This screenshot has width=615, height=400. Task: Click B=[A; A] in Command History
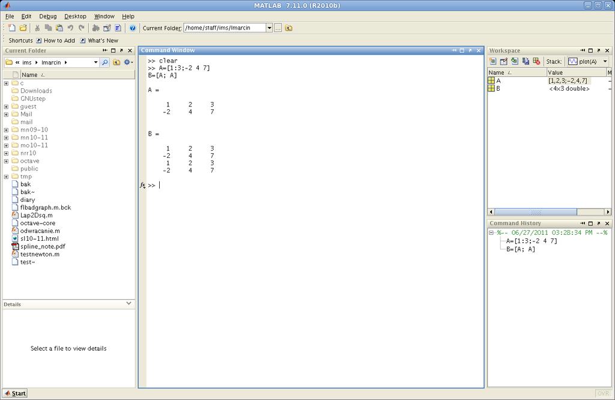click(x=521, y=249)
